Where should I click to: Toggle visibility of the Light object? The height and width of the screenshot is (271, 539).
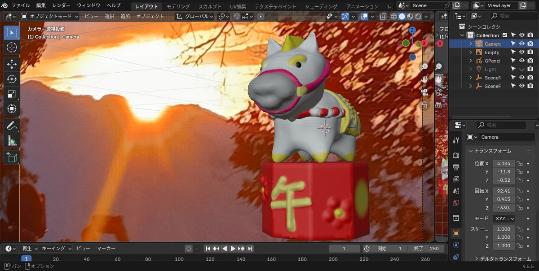click(x=522, y=69)
